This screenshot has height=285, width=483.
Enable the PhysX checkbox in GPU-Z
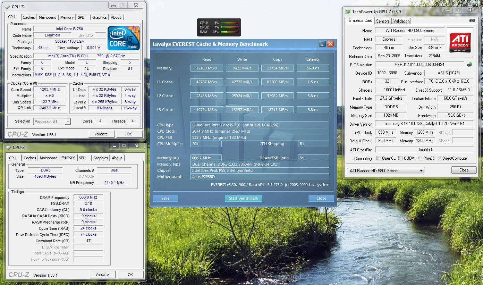point(420,158)
